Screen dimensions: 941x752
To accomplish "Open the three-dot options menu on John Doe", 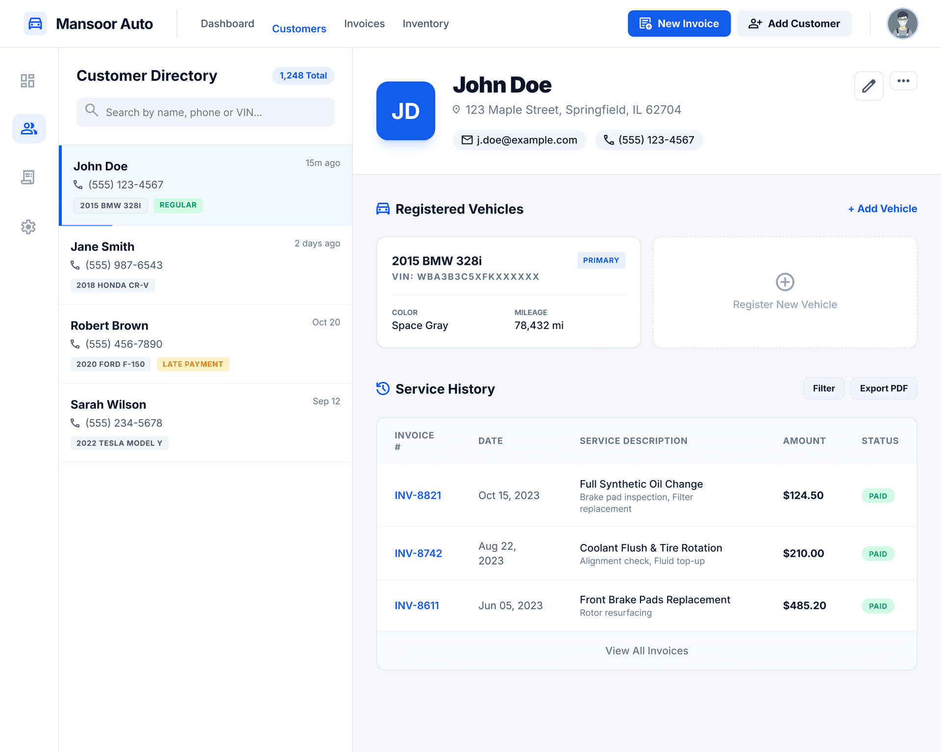I will point(903,80).
